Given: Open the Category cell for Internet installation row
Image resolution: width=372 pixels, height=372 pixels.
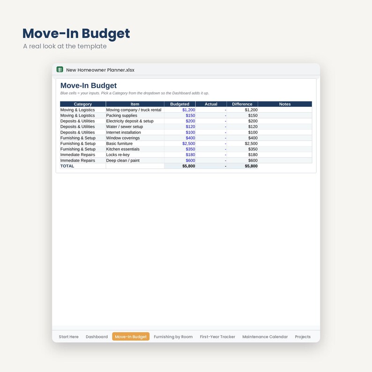Looking at the screenshot, I should coord(83,133).
